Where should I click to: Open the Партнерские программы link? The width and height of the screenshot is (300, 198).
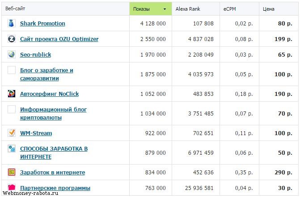(x=55, y=188)
